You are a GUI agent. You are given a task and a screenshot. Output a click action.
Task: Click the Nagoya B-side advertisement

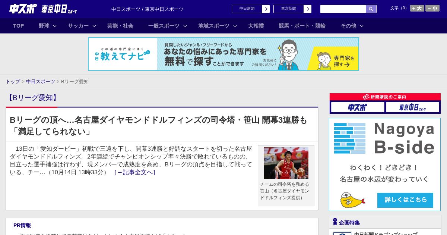(x=385, y=164)
